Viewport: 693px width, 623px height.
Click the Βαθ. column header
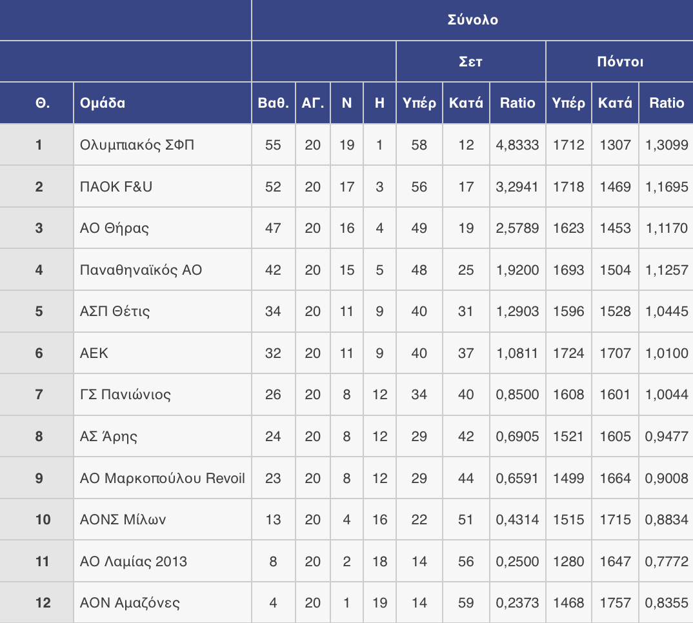(x=273, y=103)
